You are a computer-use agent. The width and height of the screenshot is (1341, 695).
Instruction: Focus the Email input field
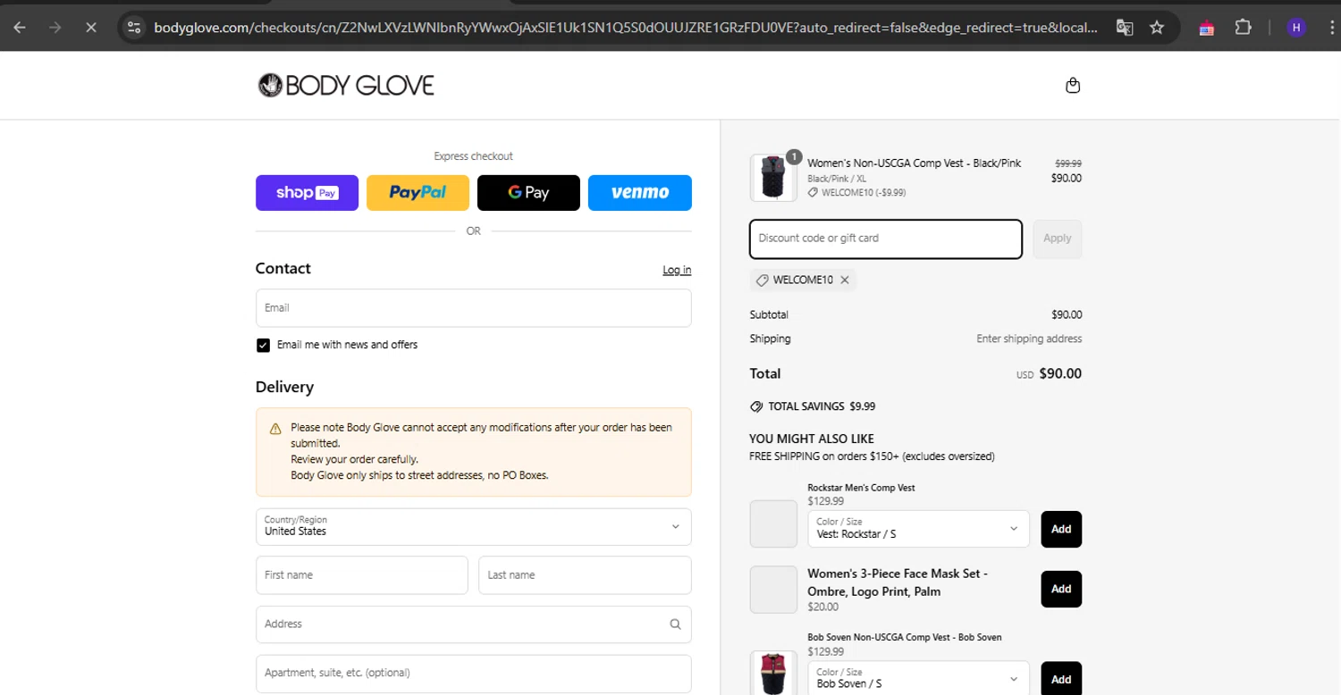(474, 308)
